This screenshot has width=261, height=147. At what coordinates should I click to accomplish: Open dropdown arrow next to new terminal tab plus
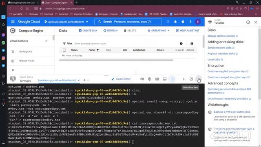88,80
